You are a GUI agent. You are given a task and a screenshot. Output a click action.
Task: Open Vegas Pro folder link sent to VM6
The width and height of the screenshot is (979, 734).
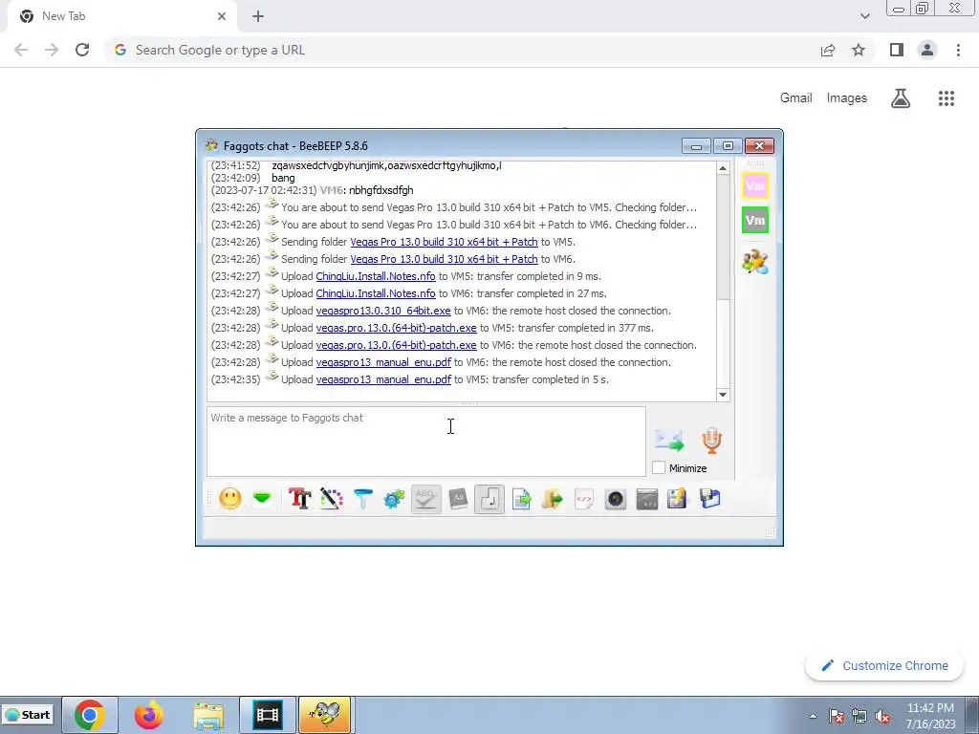click(444, 259)
